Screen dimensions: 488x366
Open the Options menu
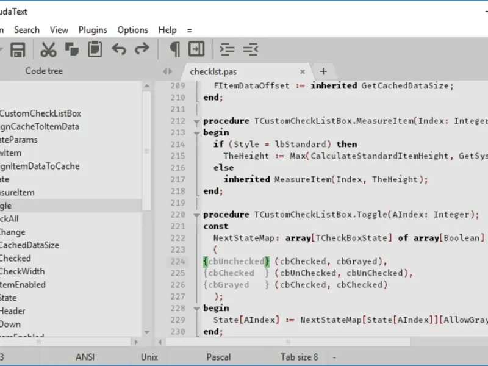click(132, 30)
